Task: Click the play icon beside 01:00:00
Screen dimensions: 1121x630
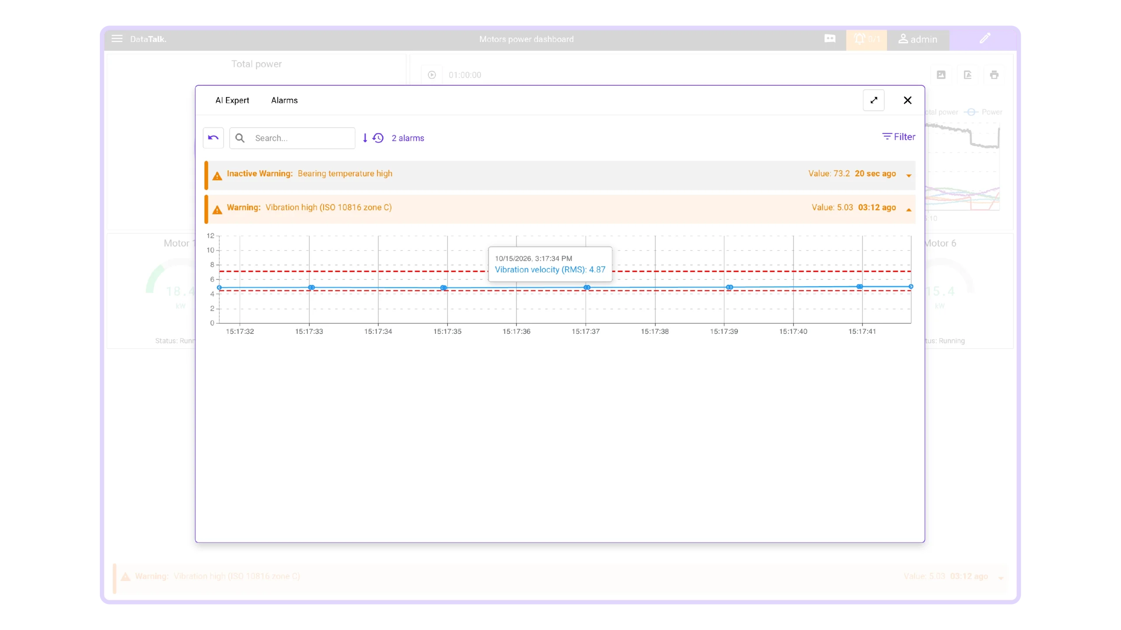Action: [x=432, y=75]
